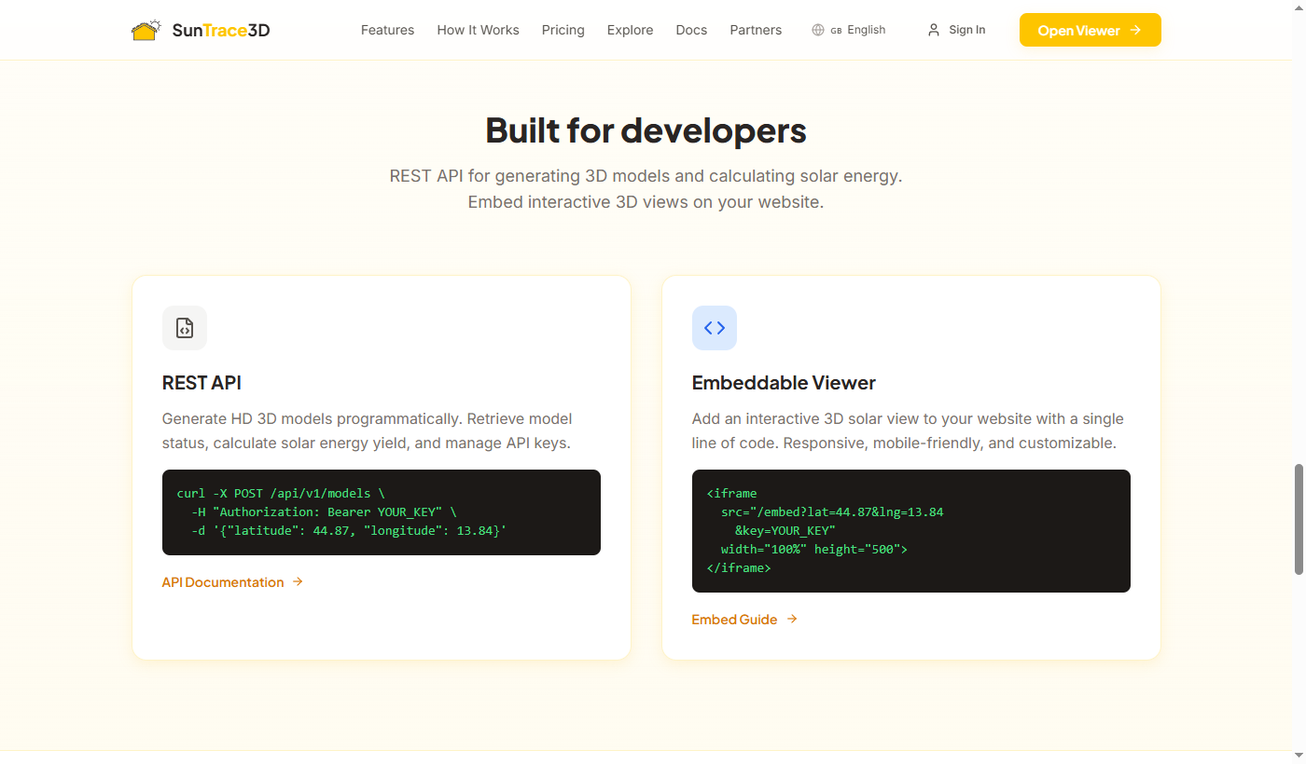Navigate to the Pricing page
The width and height of the screenshot is (1306, 764).
pos(563,30)
